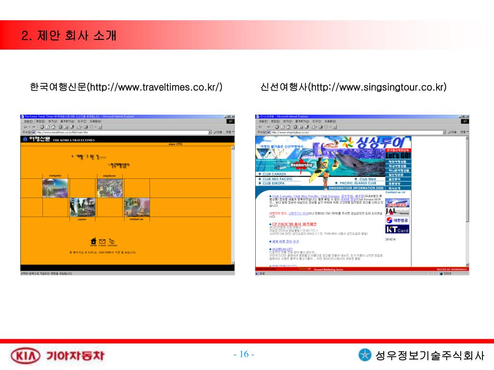This screenshot has width=494, height=370.
Task: Click E-MAIL envelope icon on traveltimes page
Action: pos(102,242)
